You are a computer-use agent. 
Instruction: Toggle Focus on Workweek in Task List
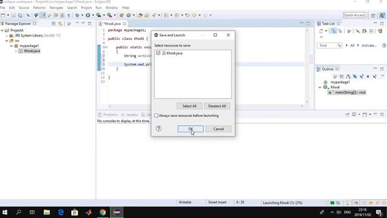point(349,31)
